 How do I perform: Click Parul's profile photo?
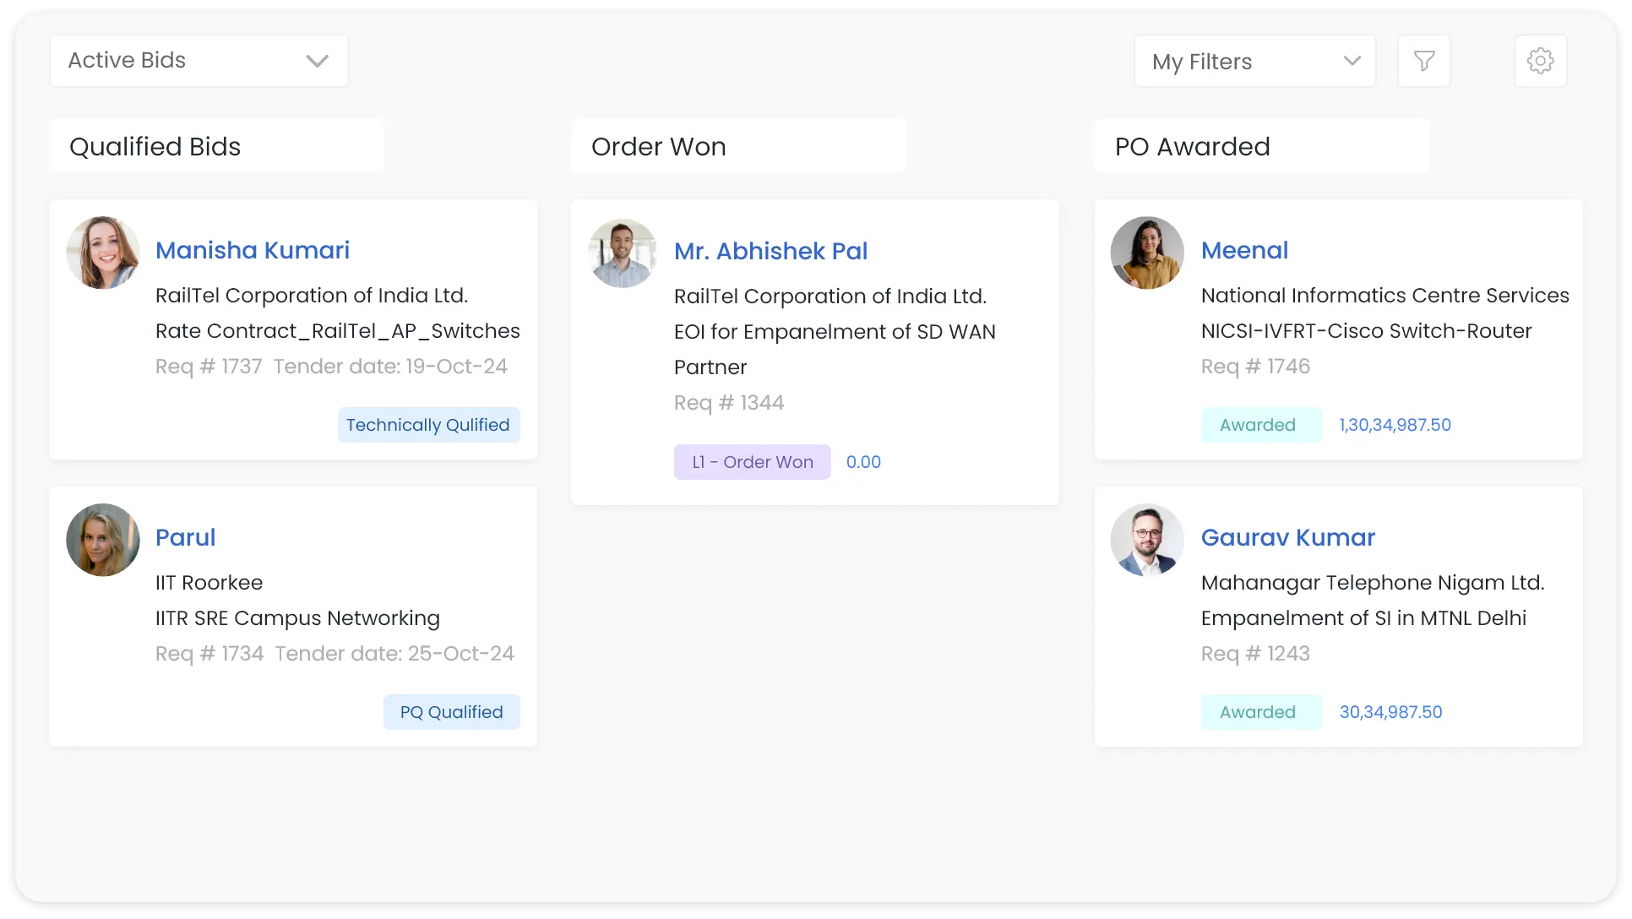[x=103, y=540]
